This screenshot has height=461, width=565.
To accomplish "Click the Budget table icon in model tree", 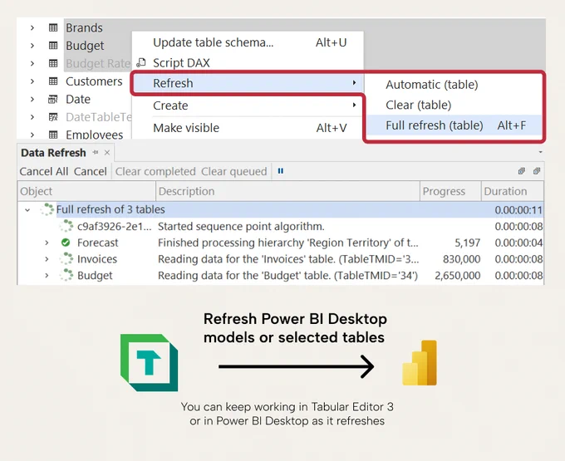I will coord(53,46).
